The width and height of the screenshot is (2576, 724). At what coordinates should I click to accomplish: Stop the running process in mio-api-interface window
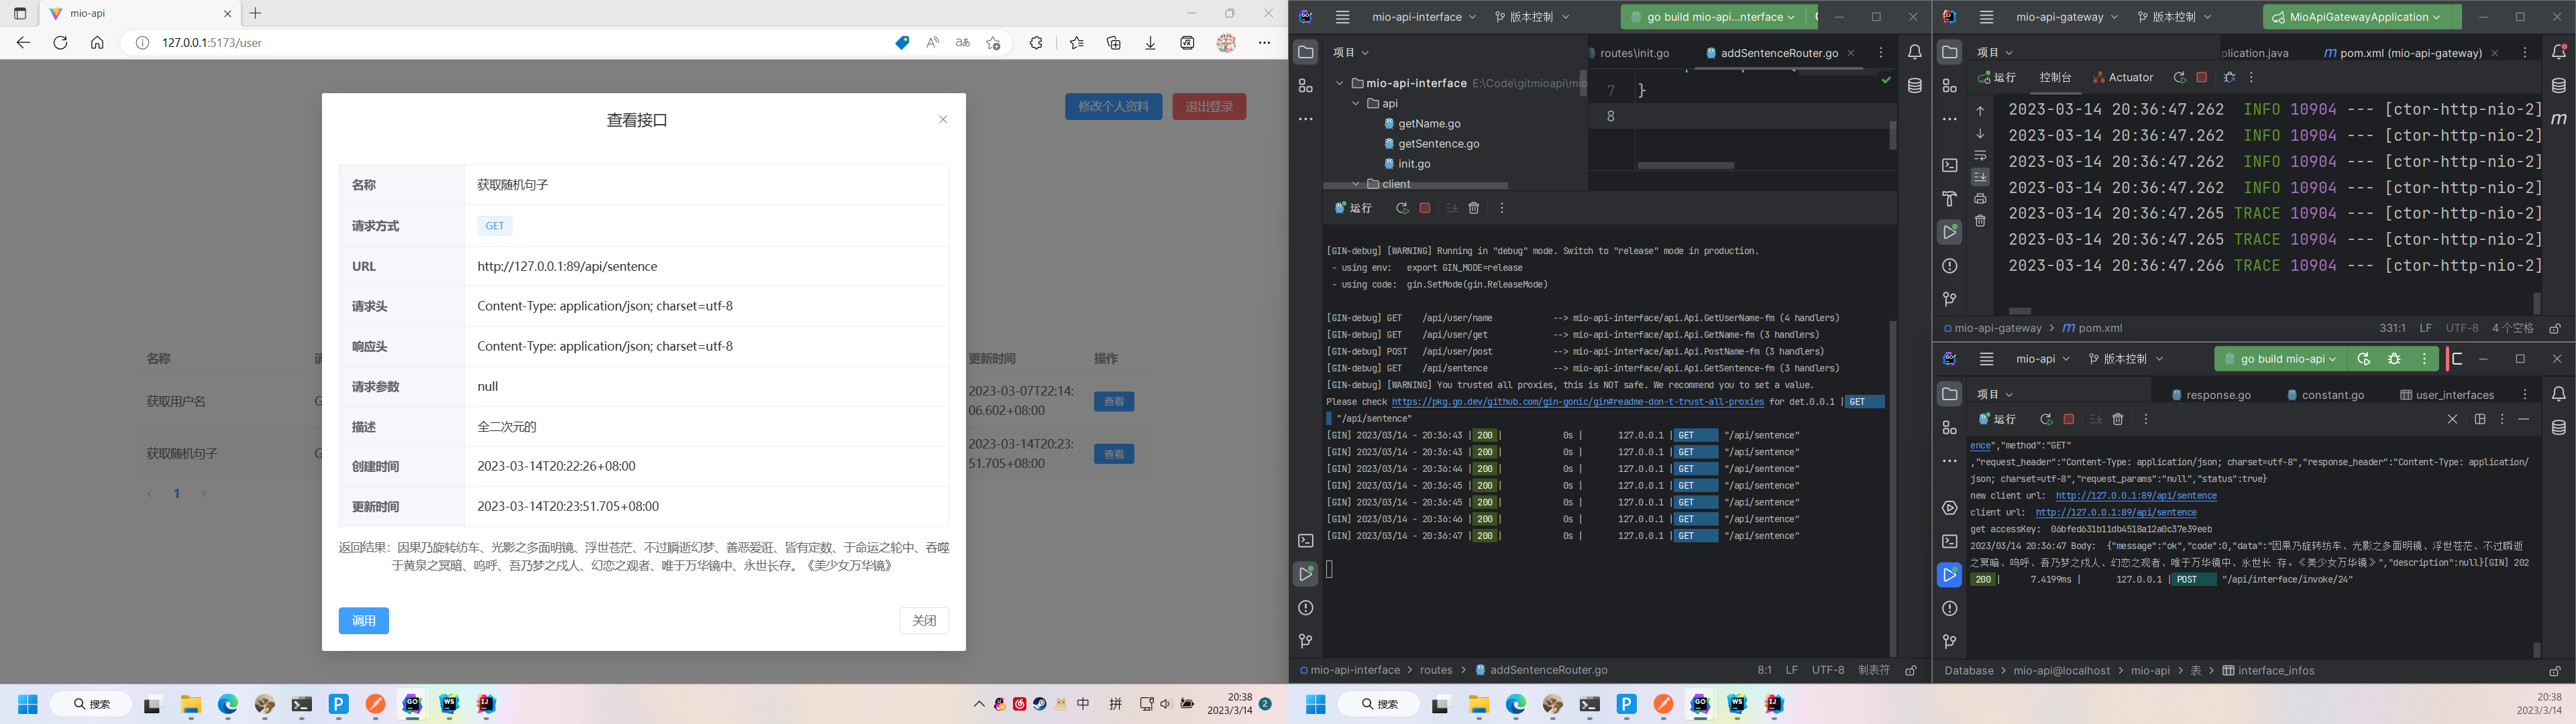pos(1425,208)
